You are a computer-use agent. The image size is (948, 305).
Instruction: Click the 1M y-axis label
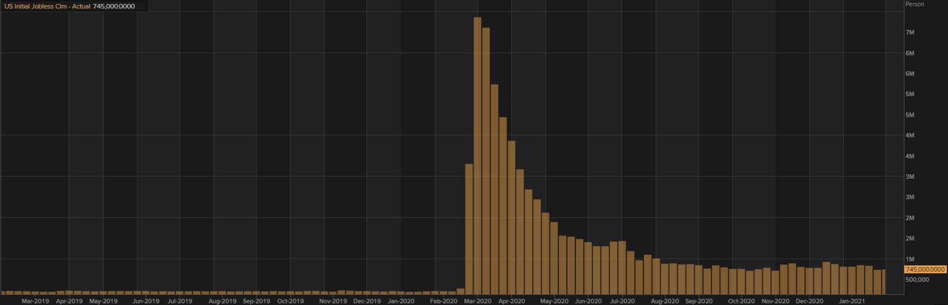click(910, 259)
